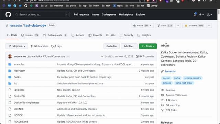Select the Code tab
This screenshot has height=124, width=220.
coord(12,35)
